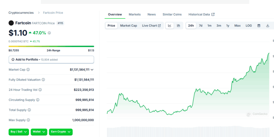Click the 24h Range progress bar
Screen dimensions: 274x137
click(51, 46)
